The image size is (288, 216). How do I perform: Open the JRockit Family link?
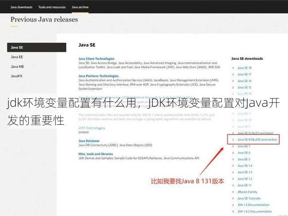click(x=247, y=192)
